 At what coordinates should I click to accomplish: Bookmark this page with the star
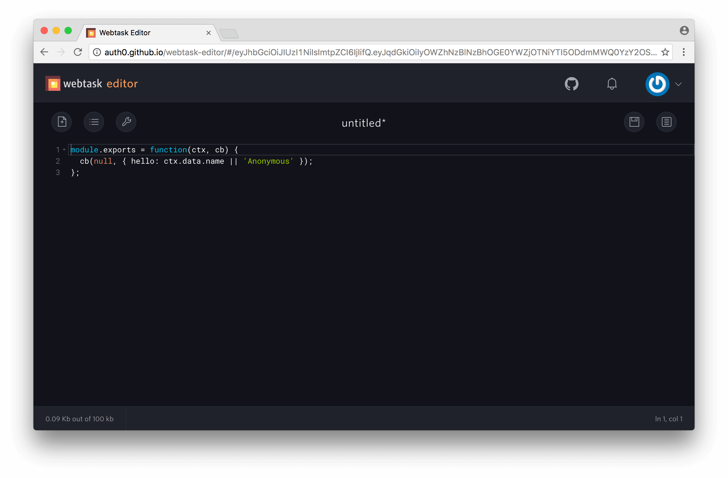(665, 52)
